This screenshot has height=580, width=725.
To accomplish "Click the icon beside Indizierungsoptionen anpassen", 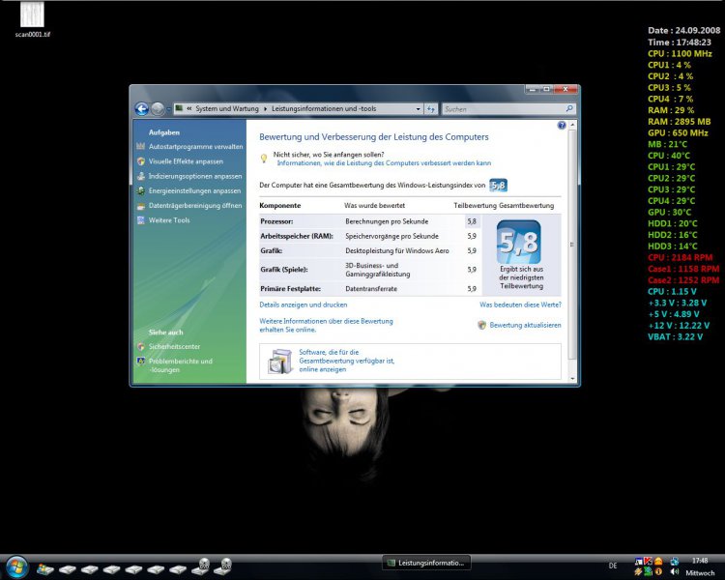I will pos(141,176).
